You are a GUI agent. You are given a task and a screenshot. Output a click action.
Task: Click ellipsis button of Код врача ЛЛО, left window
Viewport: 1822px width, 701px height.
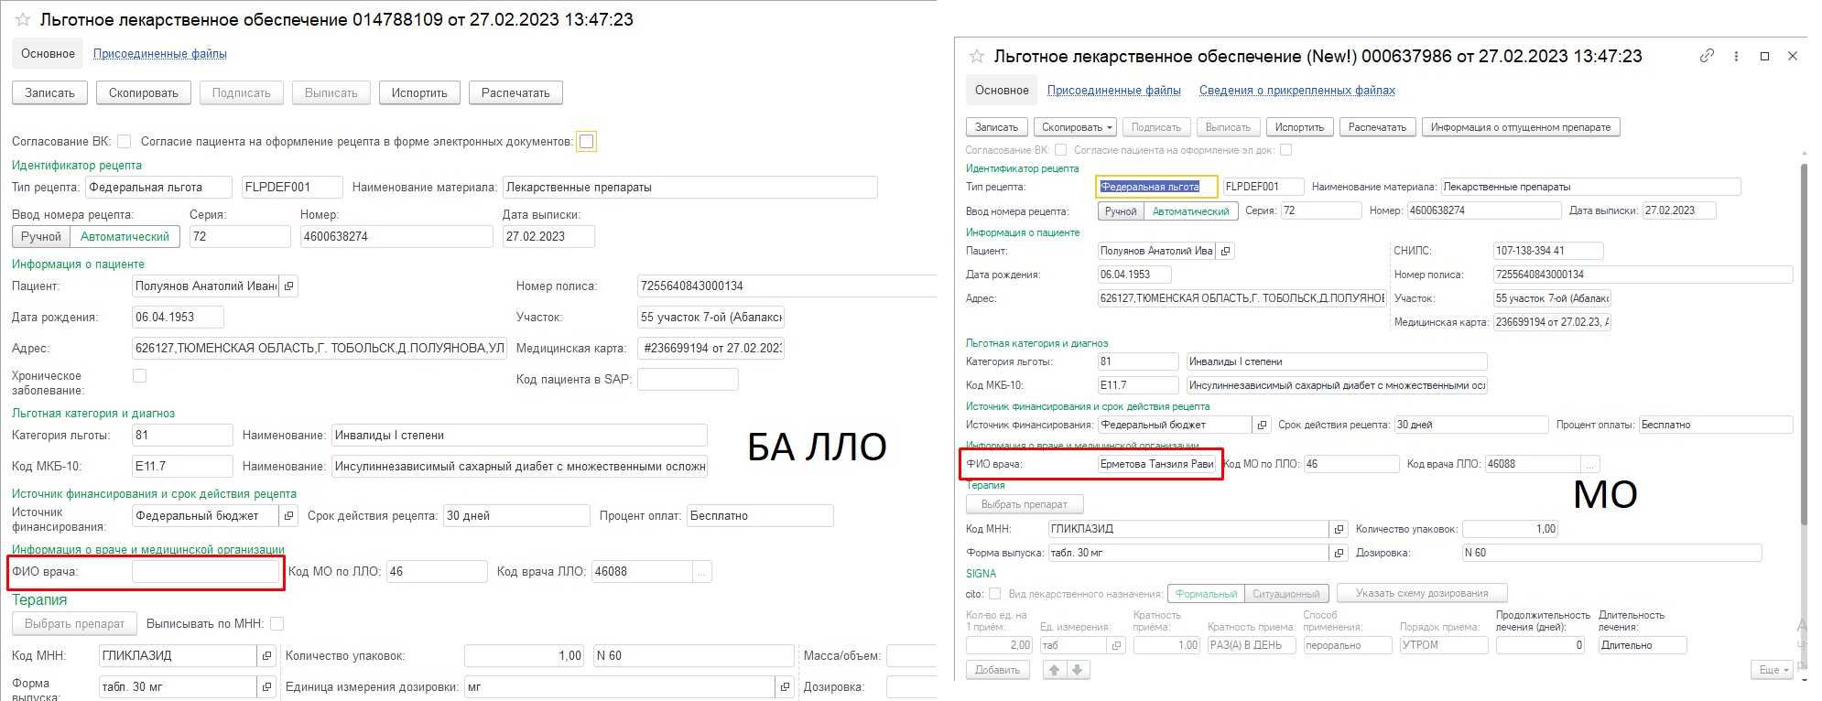(702, 572)
